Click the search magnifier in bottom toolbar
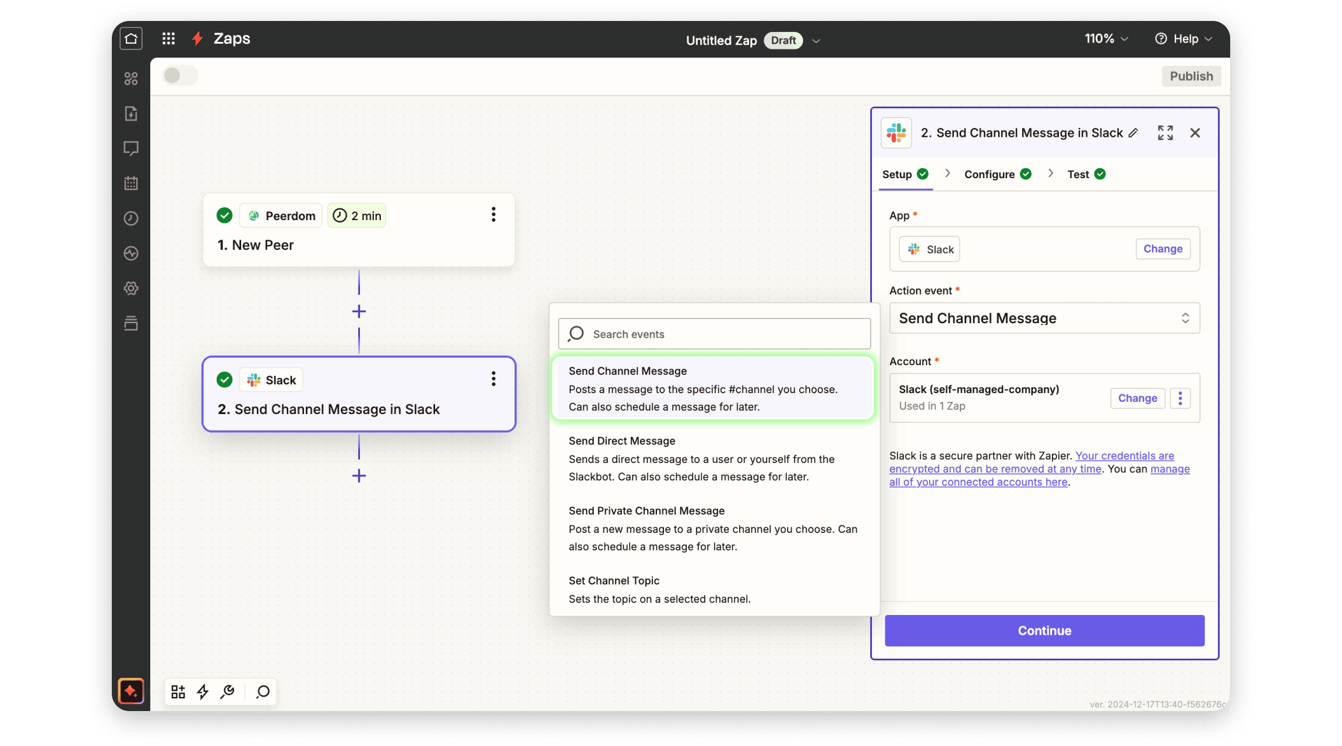Image resolution: width=1342 pixels, height=746 pixels. point(263,691)
